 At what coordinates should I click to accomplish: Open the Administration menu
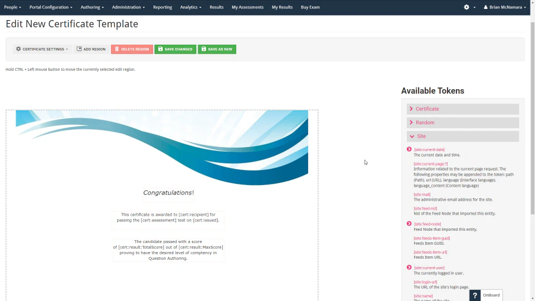click(128, 7)
